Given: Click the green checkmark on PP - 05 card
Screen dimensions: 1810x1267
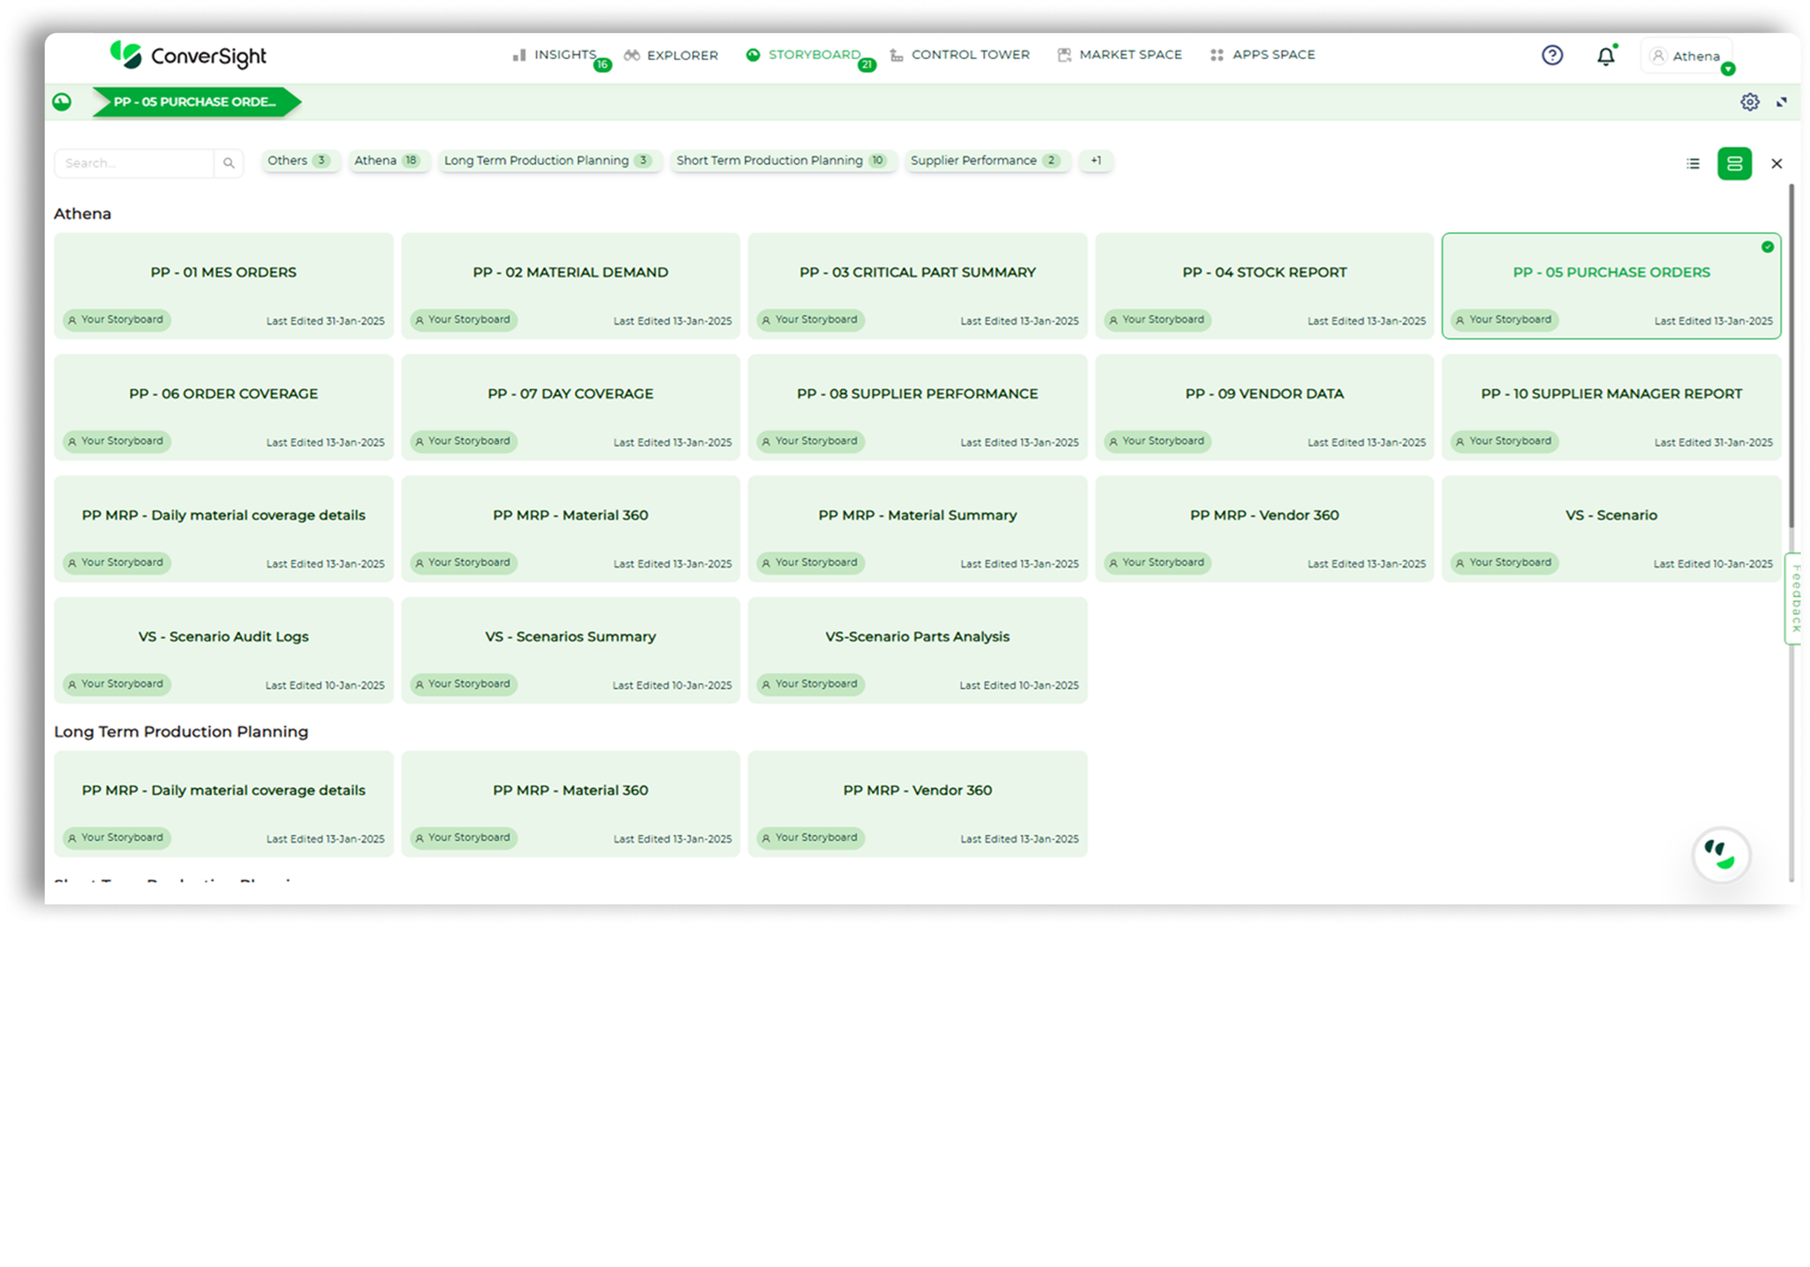Looking at the screenshot, I should [x=1768, y=247].
